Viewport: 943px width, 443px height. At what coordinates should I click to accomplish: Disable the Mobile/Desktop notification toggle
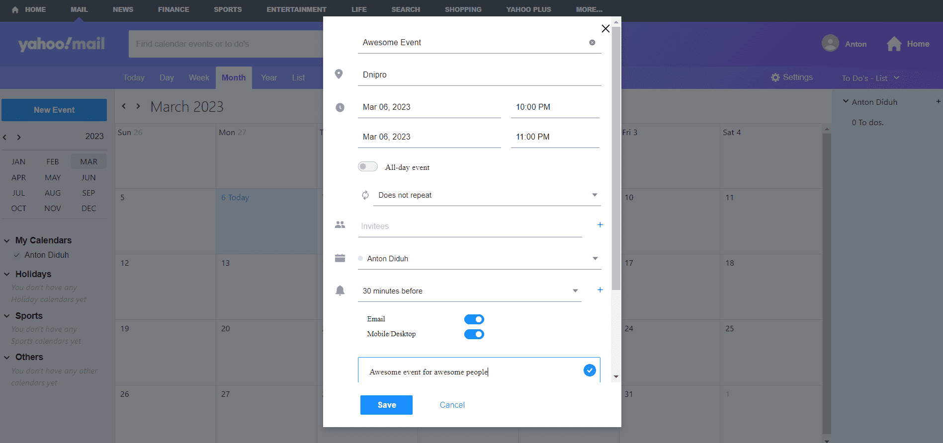point(474,334)
